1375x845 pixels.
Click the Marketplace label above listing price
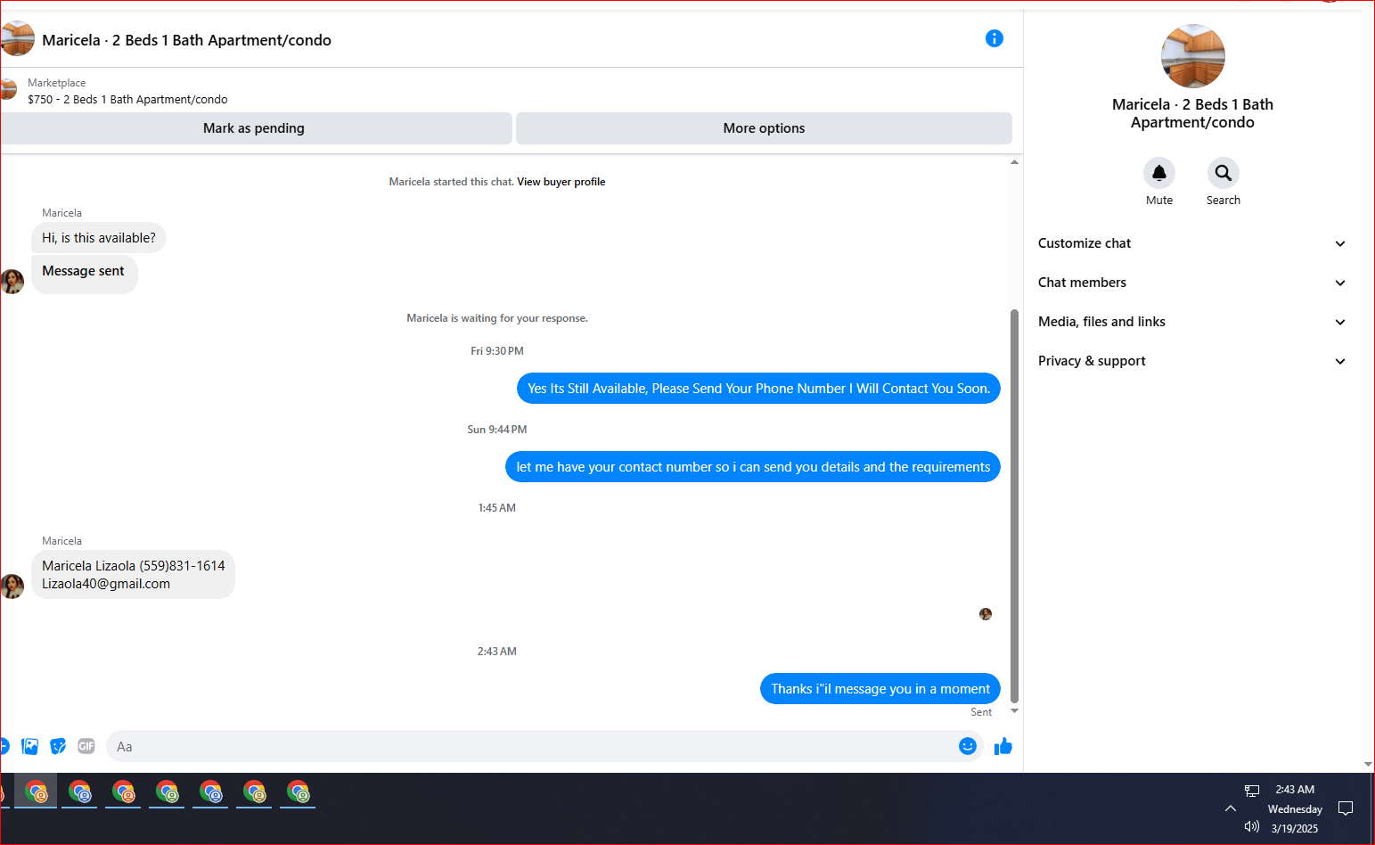[57, 83]
